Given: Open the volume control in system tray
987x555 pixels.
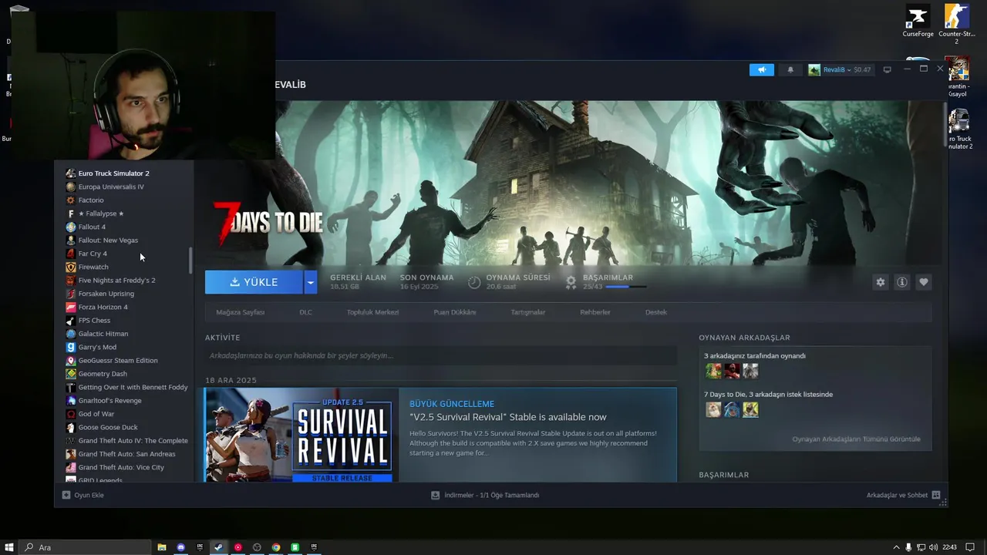Looking at the screenshot, I should point(934,547).
